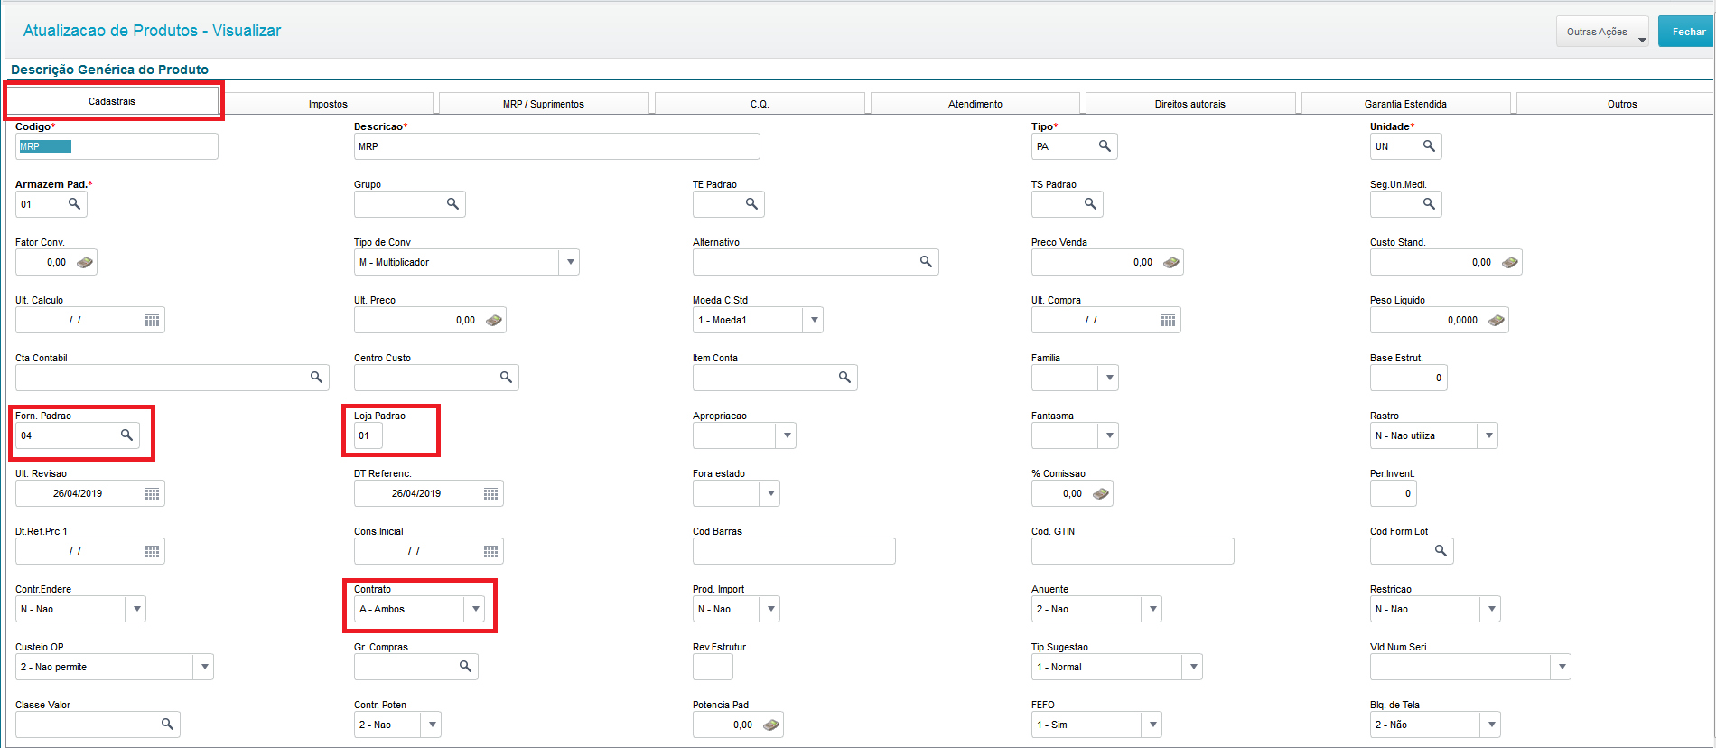The image size is (1716, 748).
Task: Expand Familia dropdown
Action: point(1109,378)
